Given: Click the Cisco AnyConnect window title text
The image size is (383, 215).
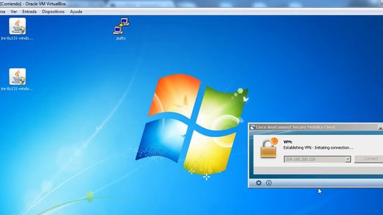Looking at the screenshot, I should tap(296, 127).
